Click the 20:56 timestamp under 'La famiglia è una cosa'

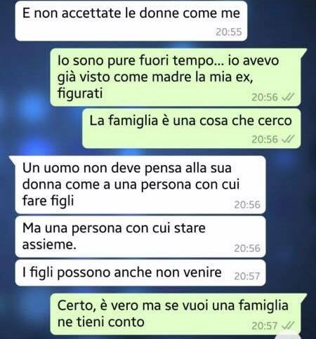pyautogui.click(x=265, y=140)
